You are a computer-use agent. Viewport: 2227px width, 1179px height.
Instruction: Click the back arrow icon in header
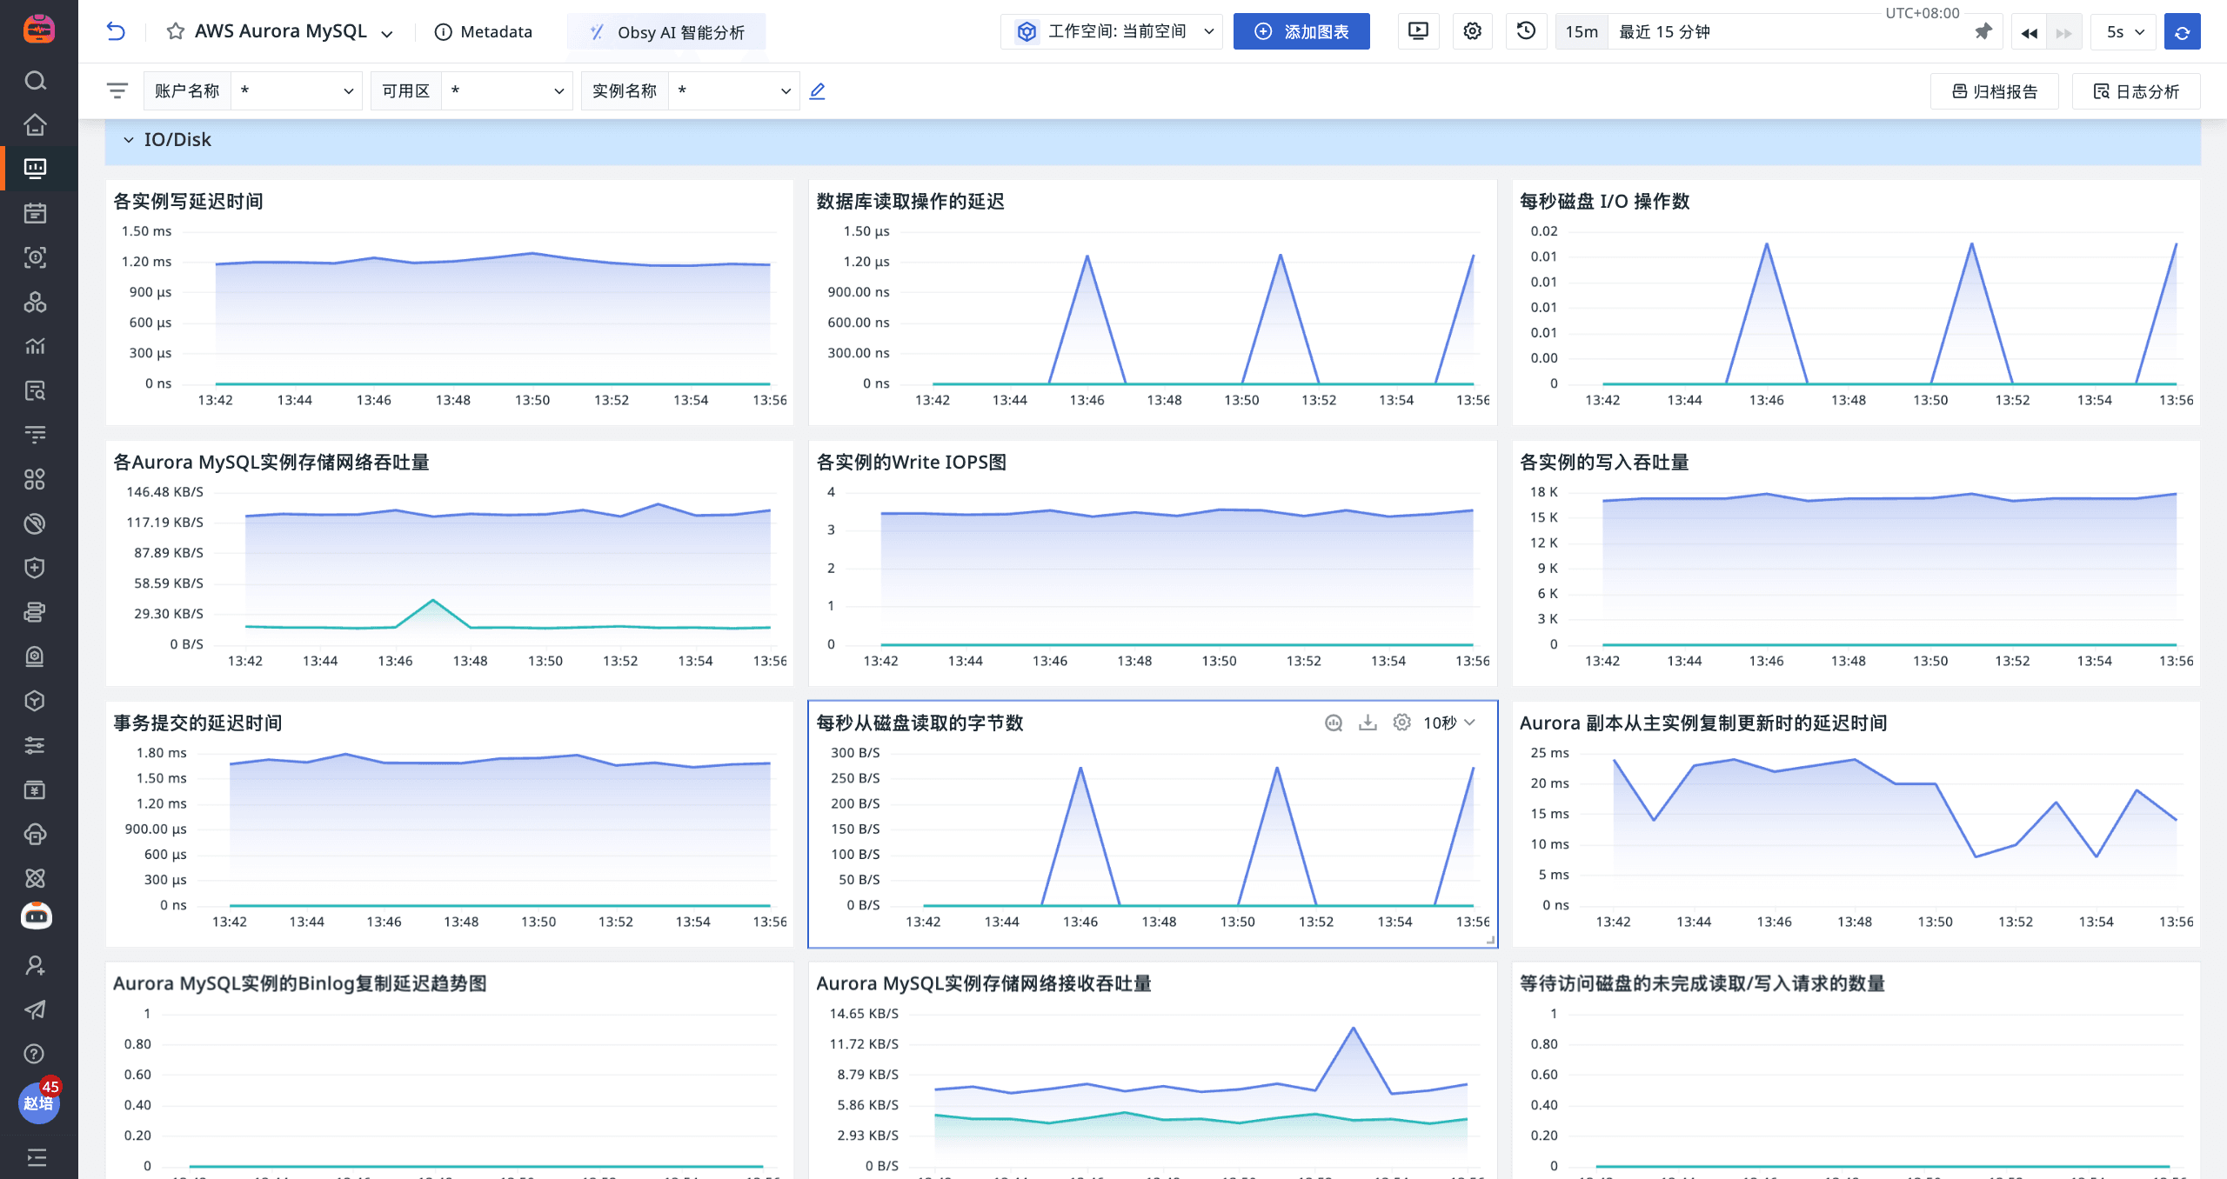point(116,32)
